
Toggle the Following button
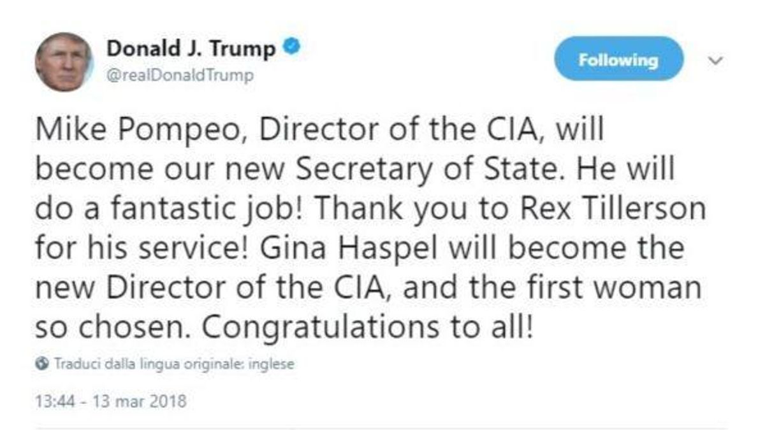[618, 59]
